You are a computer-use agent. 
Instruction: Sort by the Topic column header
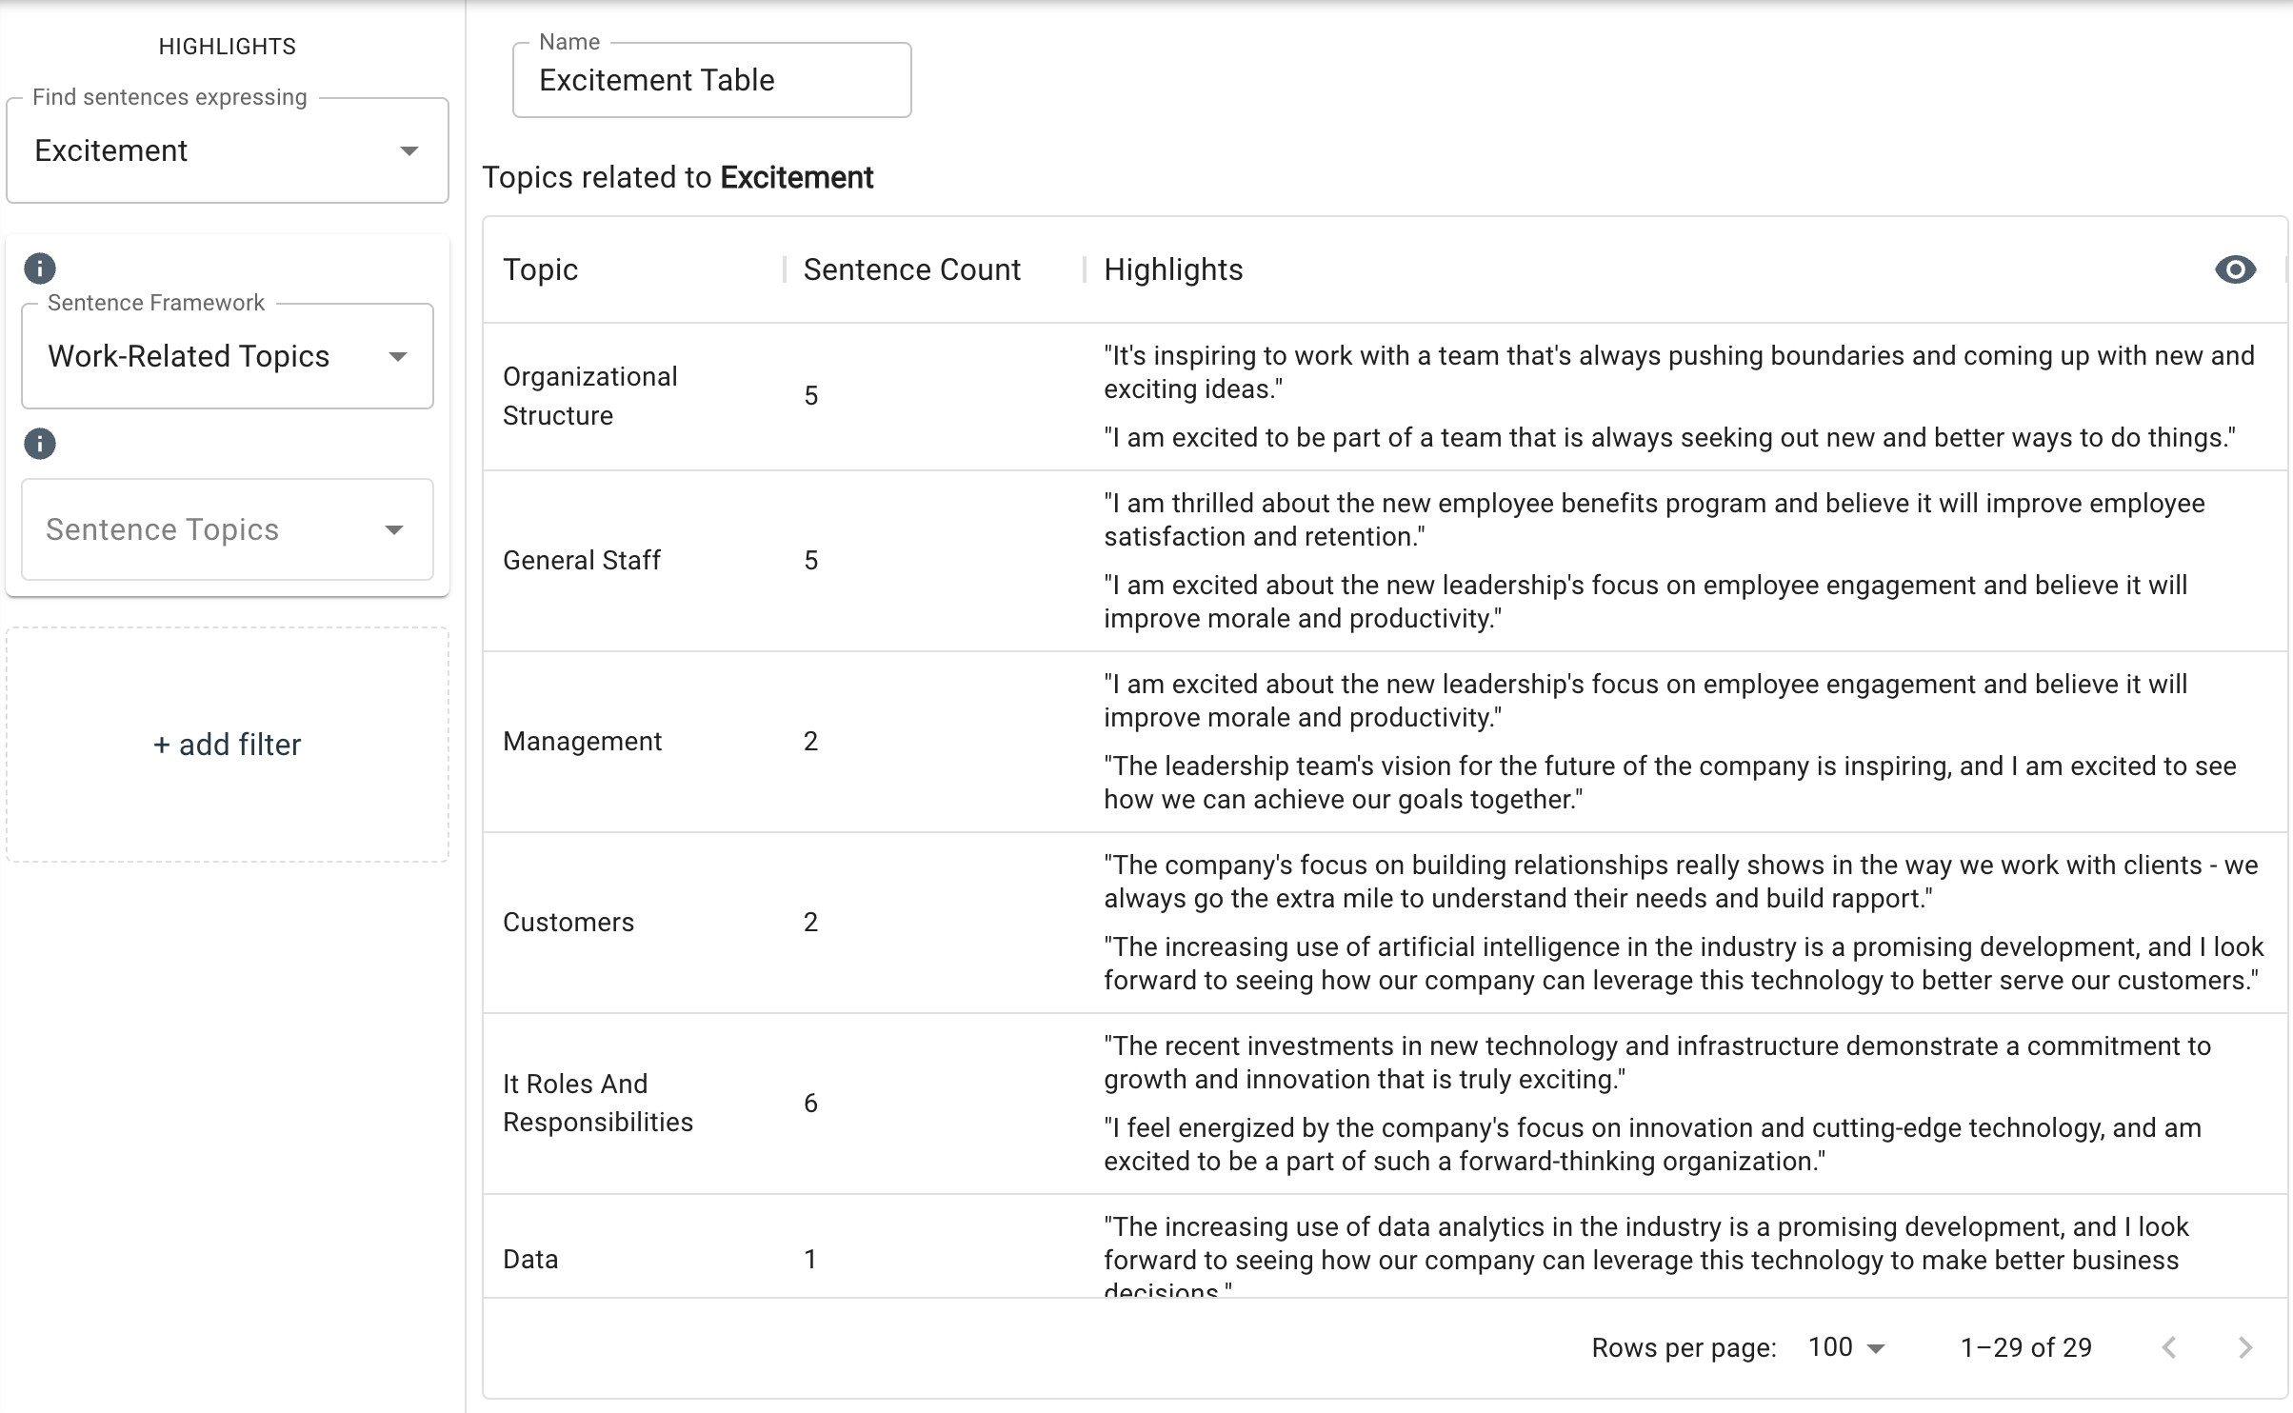[x=540, y=270]
